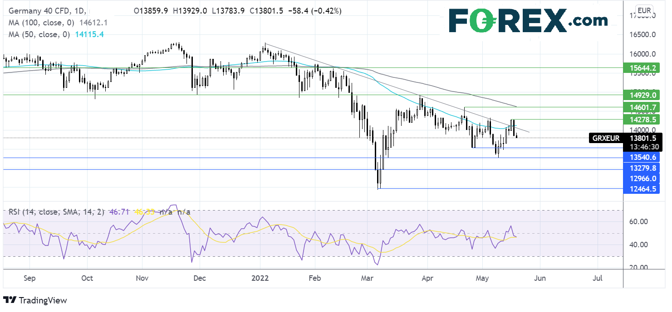Select the RSI indicator legend
The height and width of the screenshot is (312, 672).
click(54, 211)
